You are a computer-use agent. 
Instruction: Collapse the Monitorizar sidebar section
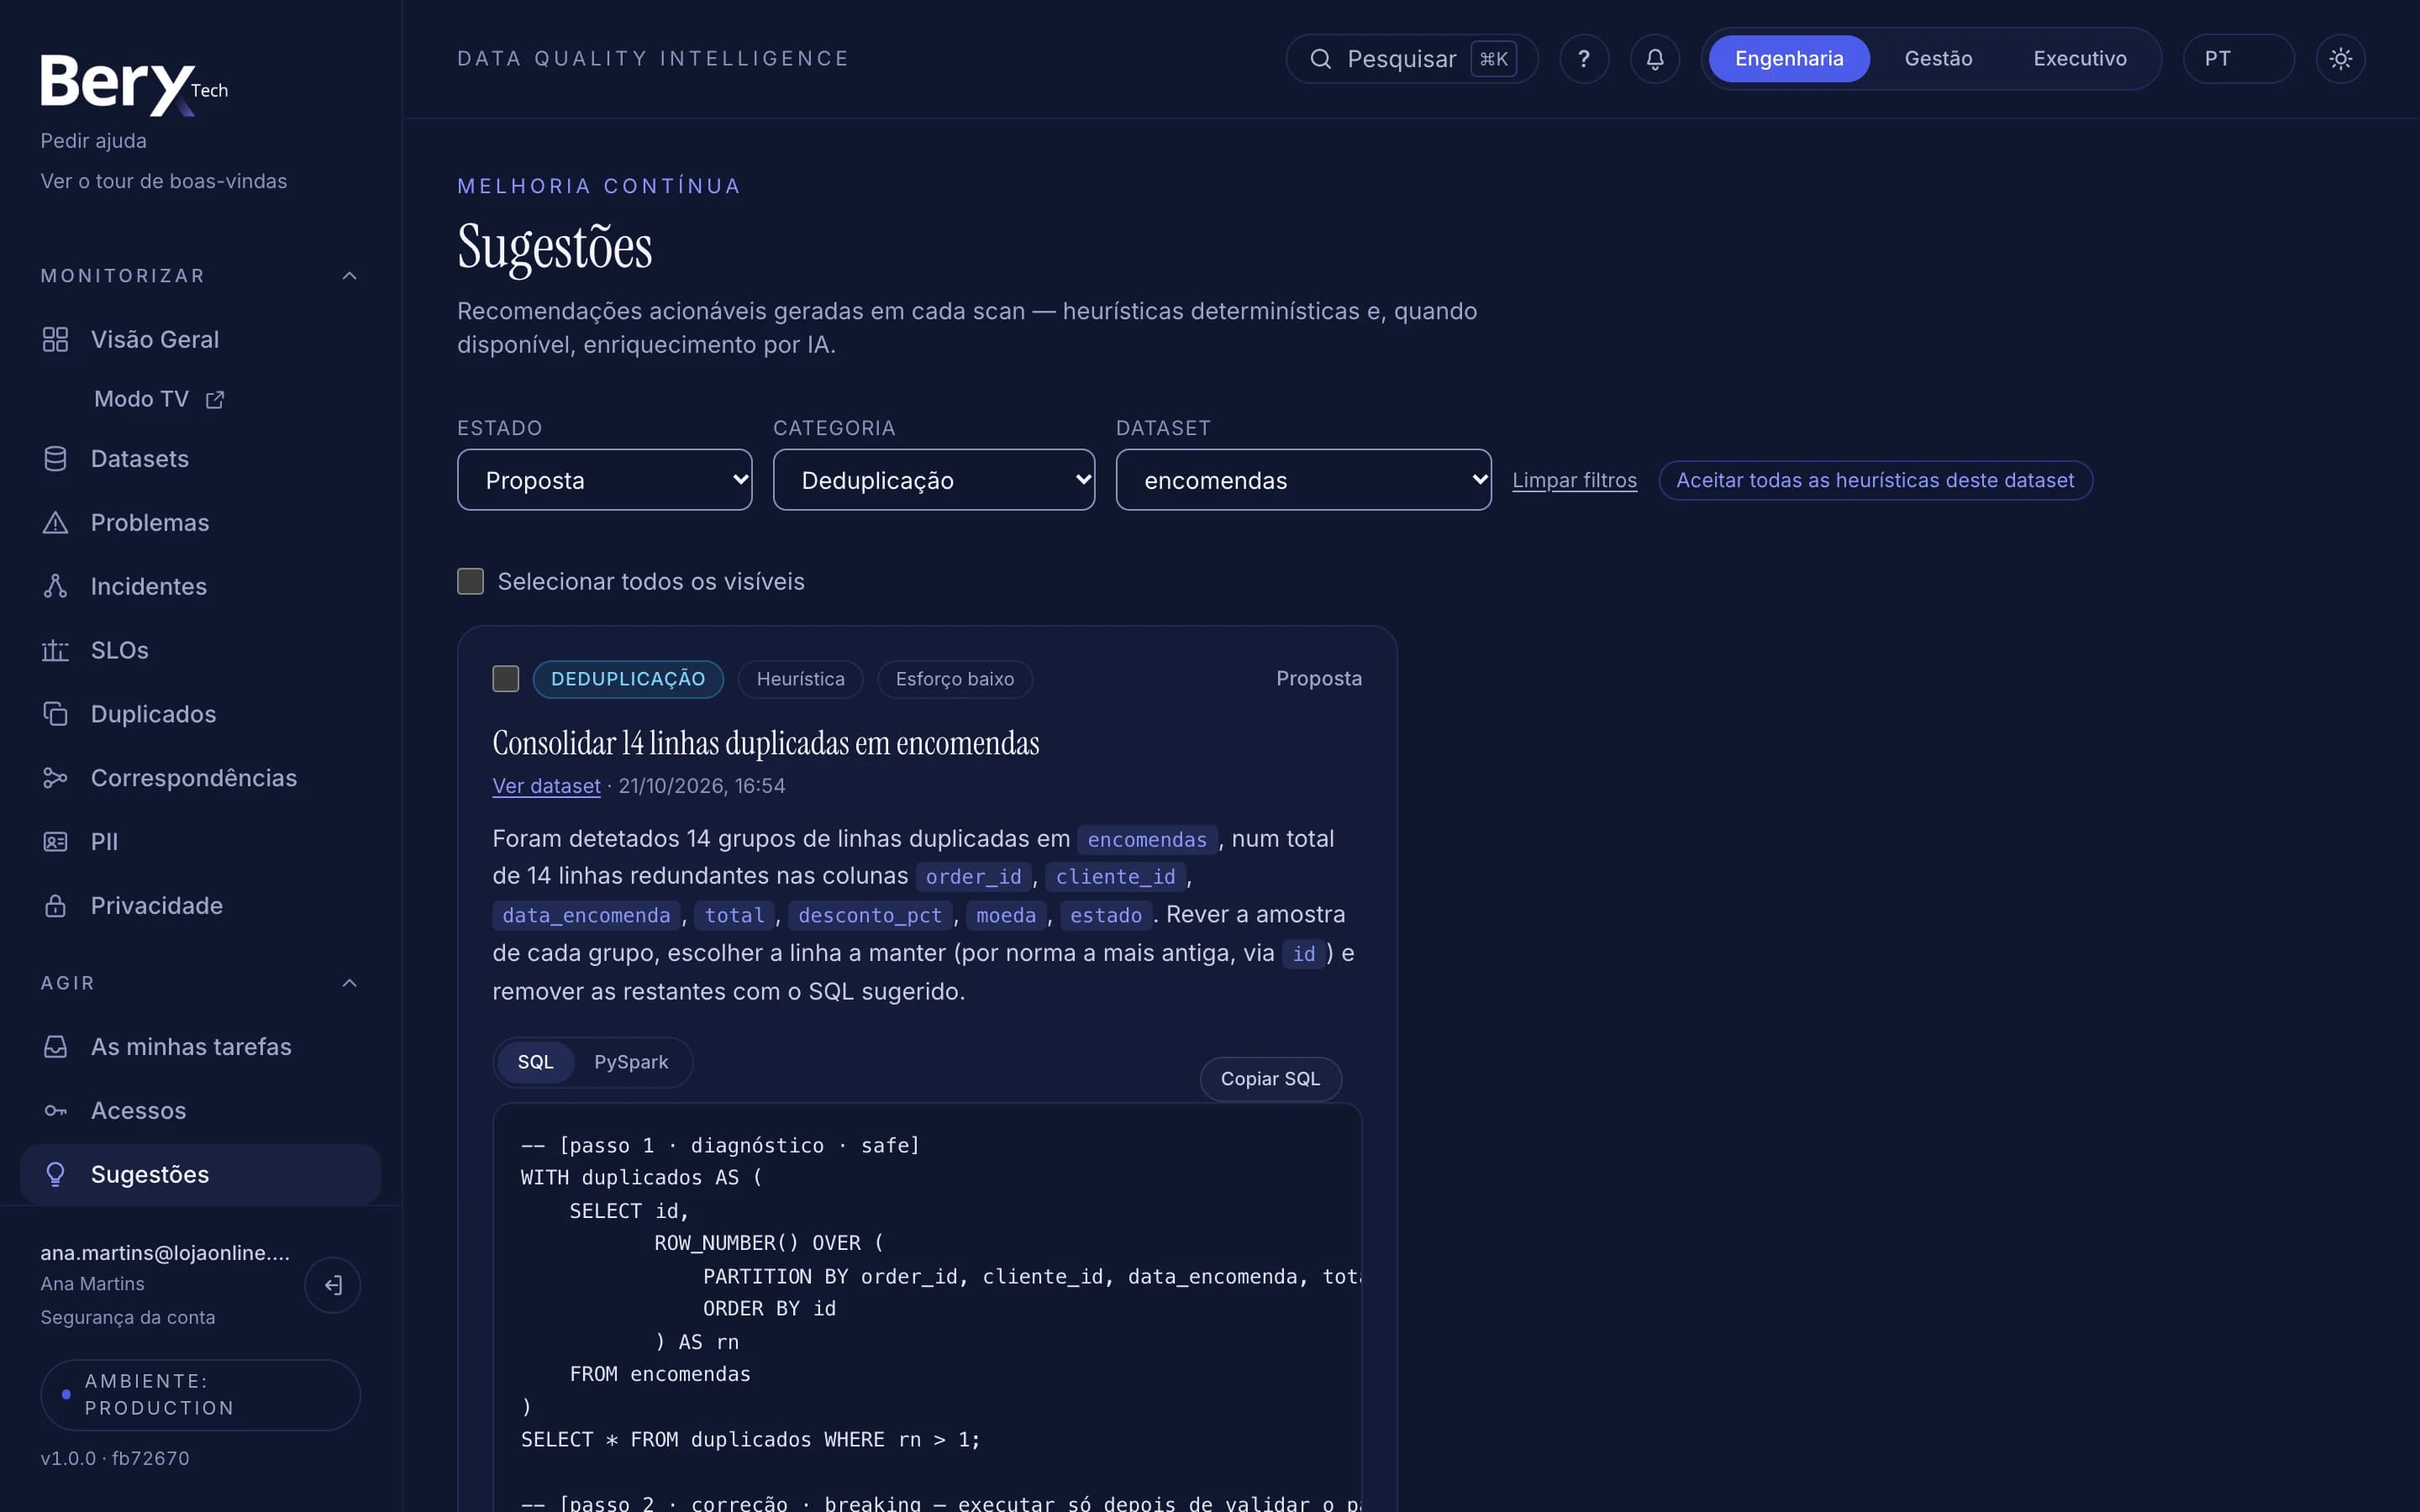[349, 276]
